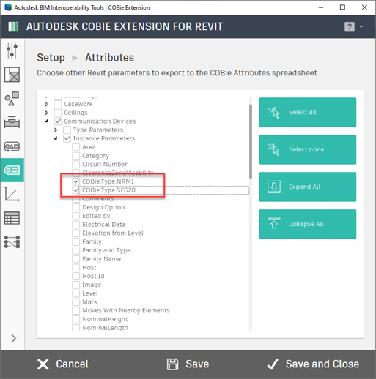
Task: Uncheck COBie.Type.SFG20 checkbox
Action: [x=76, y=190]
